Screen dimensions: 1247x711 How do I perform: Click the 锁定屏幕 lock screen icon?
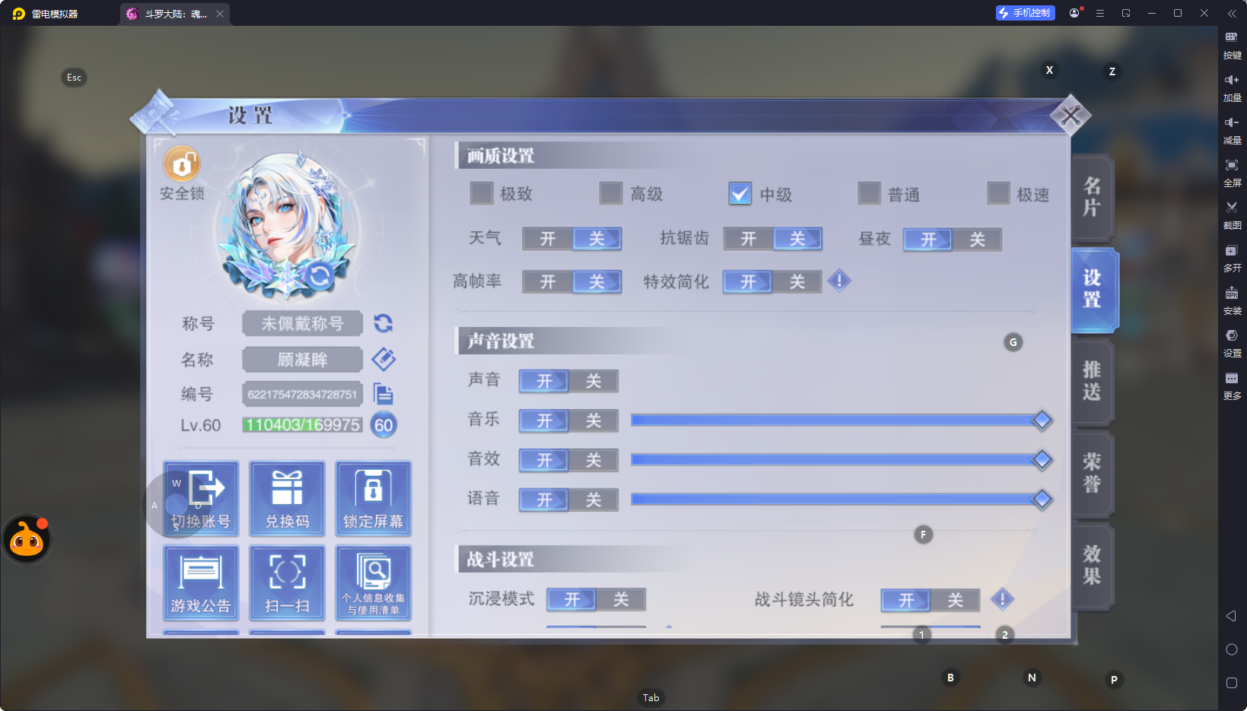tap(373, 498)
